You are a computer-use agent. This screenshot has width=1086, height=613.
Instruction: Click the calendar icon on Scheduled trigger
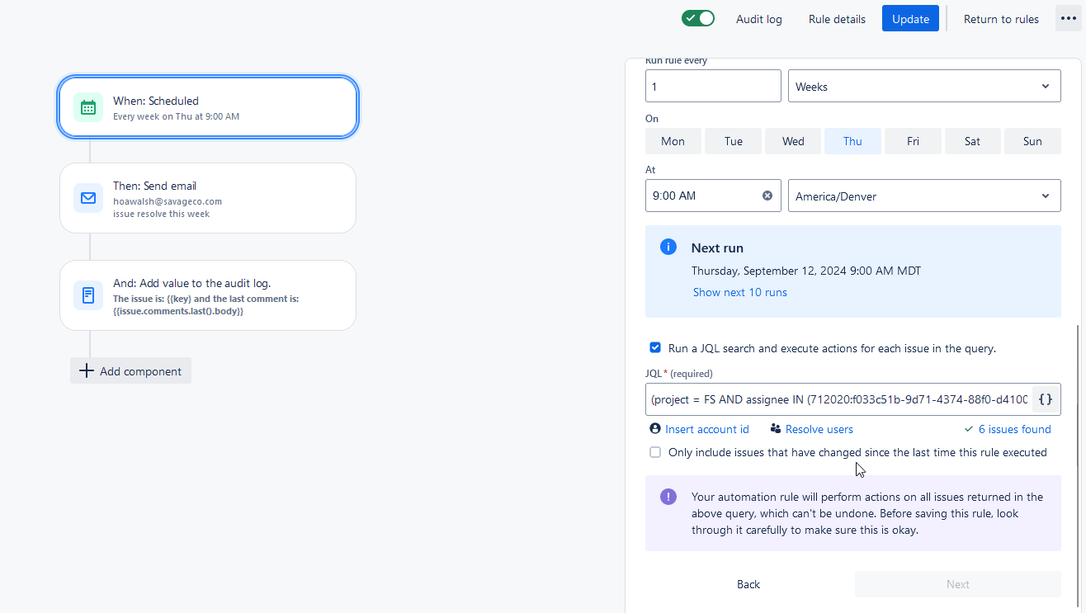click(88, 107)
